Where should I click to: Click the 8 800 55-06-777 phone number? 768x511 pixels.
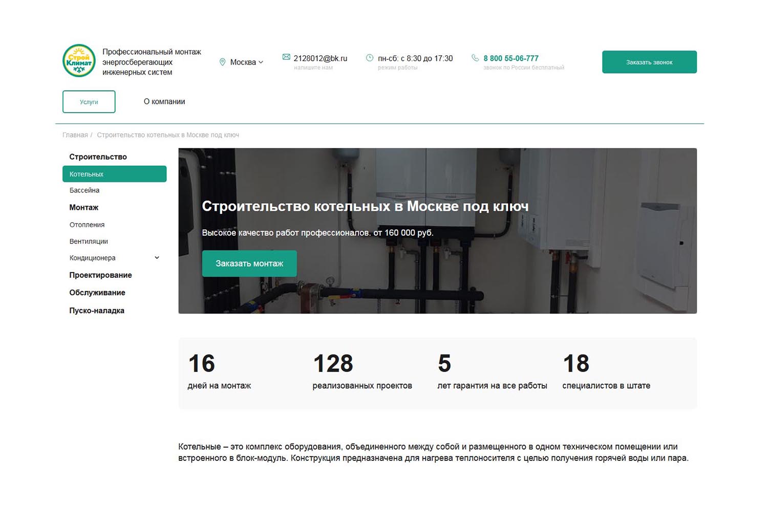pyautogui.click(x=511, y=58)
